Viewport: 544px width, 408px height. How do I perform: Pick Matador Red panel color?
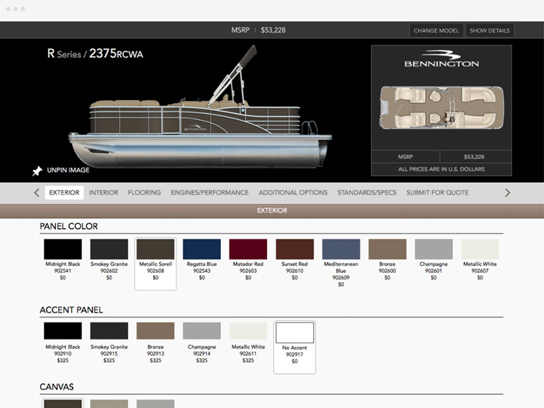248,249
